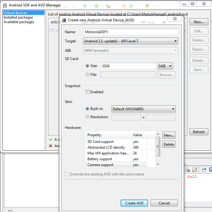Image resolution: width=212 pixels, height=212 pixels.
Task: Click the hardware list scroll up arrow
Action: point(158,134)
